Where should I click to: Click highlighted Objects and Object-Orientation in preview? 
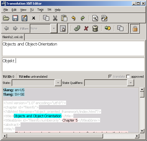(37, 116)
